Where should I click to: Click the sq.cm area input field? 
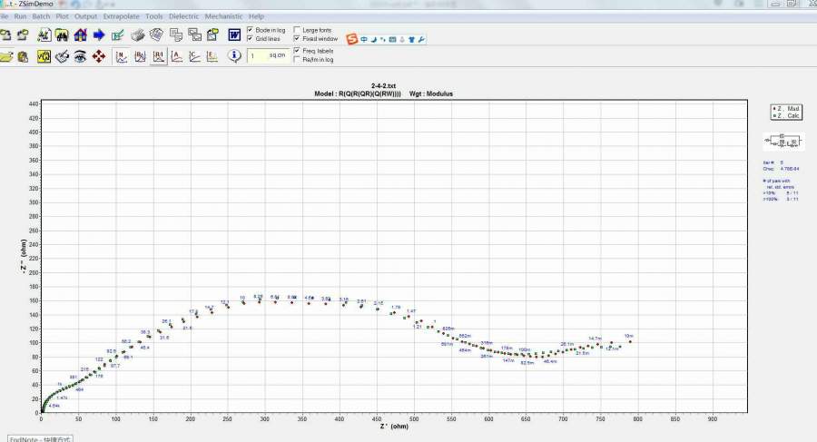click(x=256, y=56)
